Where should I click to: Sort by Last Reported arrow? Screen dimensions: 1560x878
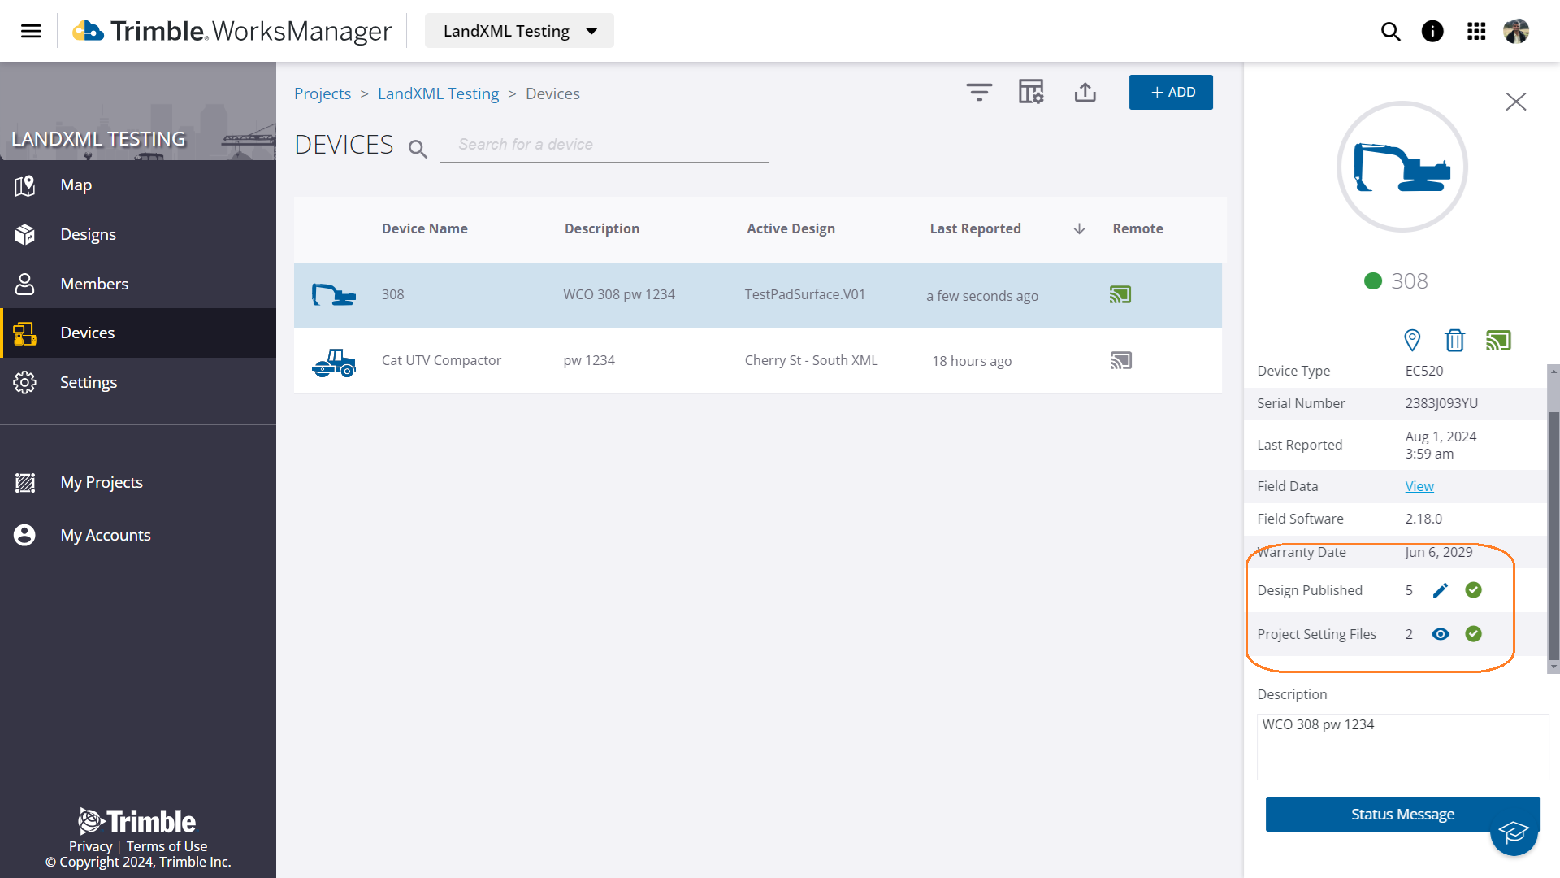pos(1079,229)
